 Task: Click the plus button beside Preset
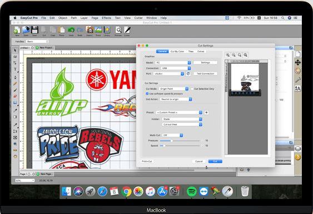(206, 112)
